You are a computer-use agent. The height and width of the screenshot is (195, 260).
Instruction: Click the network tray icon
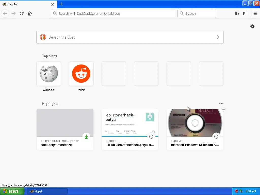click(x=241, y=191)
